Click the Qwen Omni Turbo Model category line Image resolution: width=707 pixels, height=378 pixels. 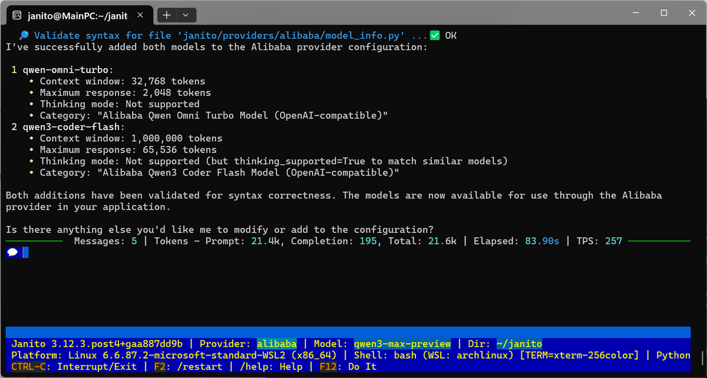click(214, 115)
